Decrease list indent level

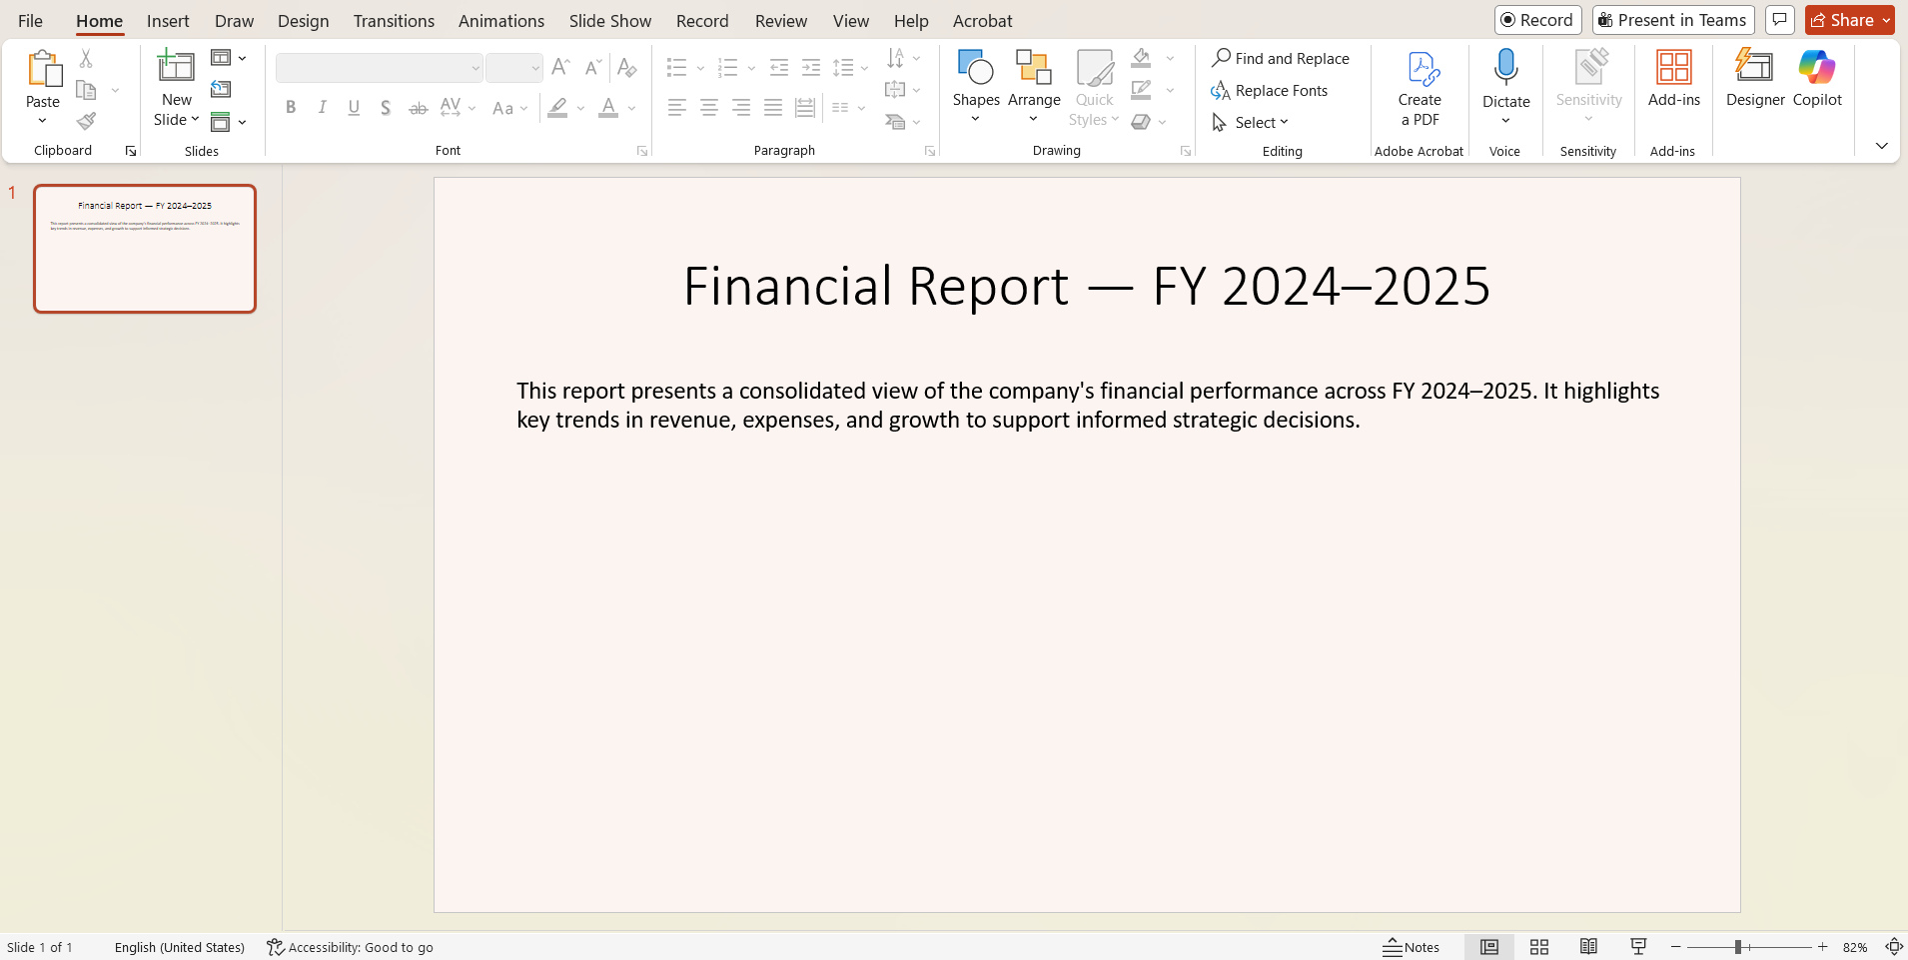point(779,68)
